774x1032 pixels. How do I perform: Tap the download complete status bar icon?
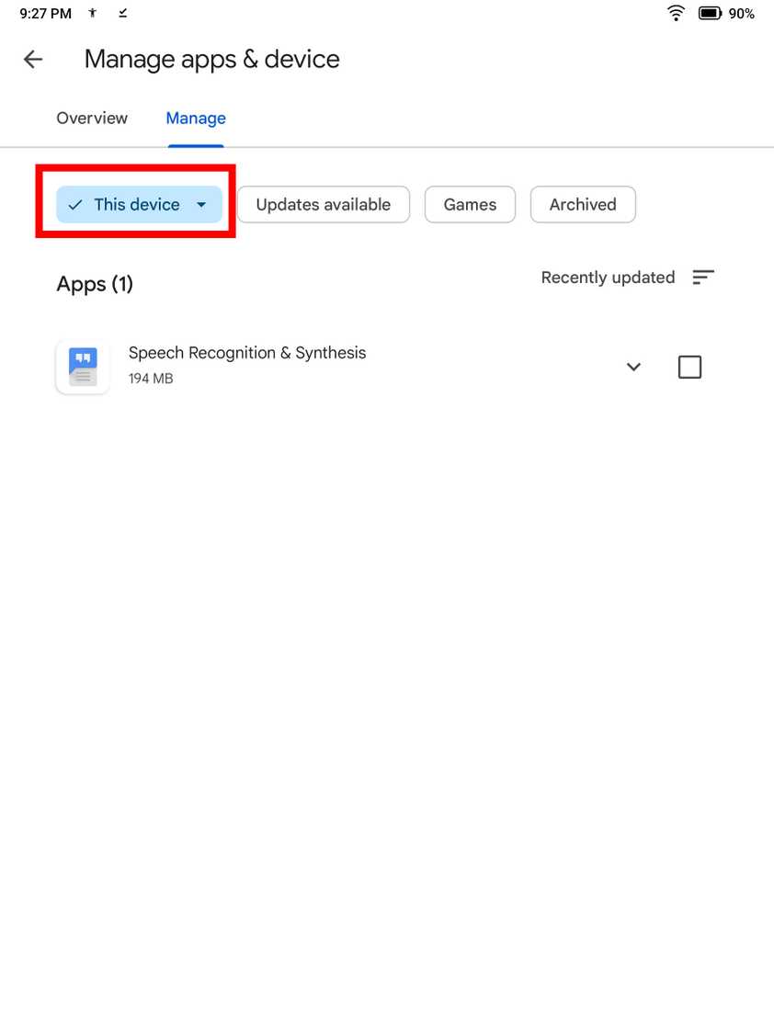tap(122, 13)
